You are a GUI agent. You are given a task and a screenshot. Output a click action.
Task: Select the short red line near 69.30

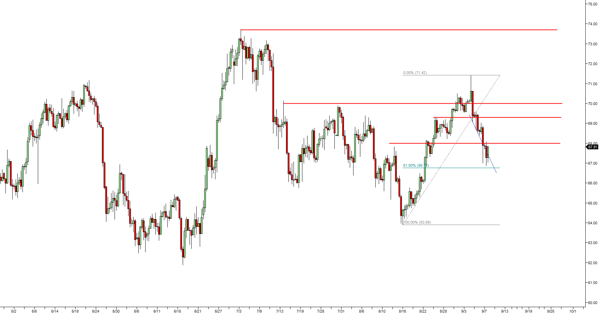coord(497,118)
